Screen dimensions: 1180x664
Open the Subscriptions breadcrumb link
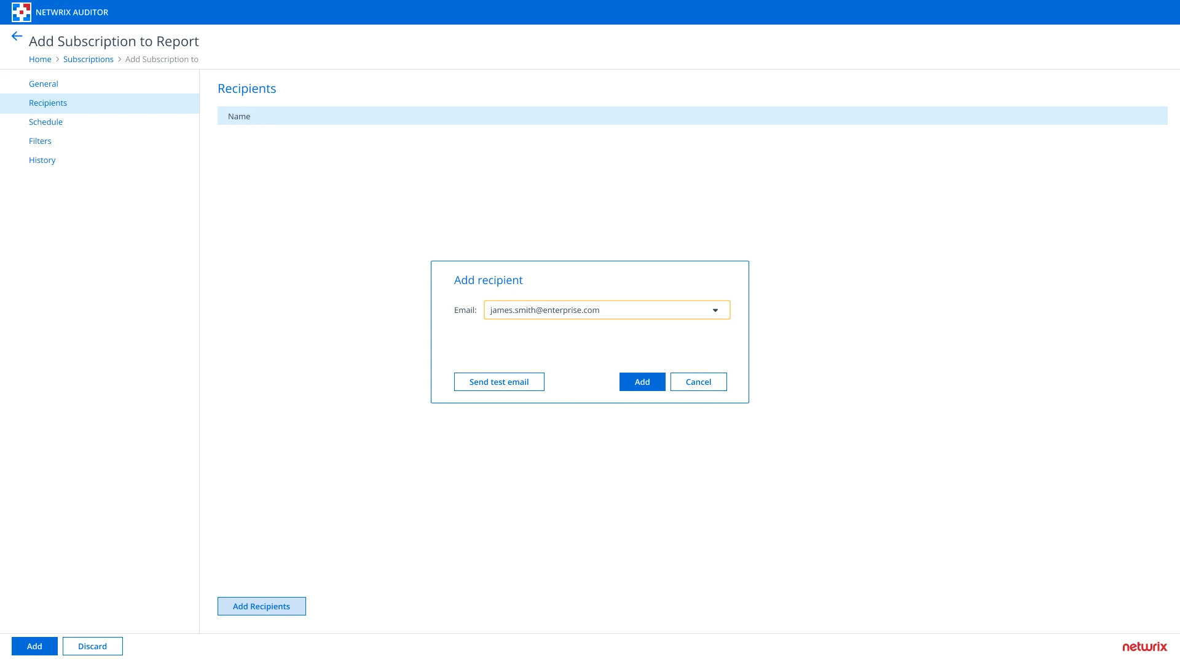[88, 59]
